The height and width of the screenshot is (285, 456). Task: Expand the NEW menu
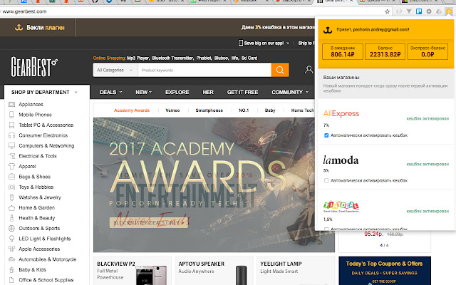click(144, 92)
